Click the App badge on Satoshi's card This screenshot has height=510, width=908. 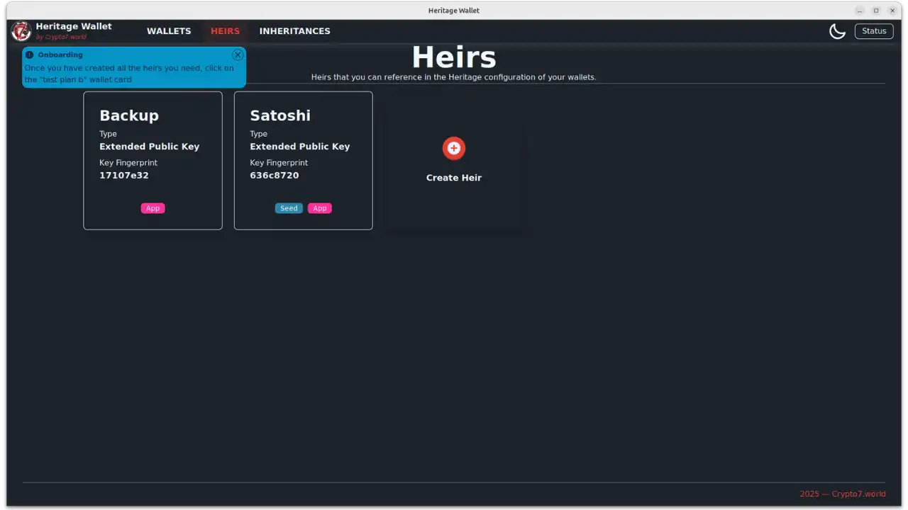(x=319, y=208)
